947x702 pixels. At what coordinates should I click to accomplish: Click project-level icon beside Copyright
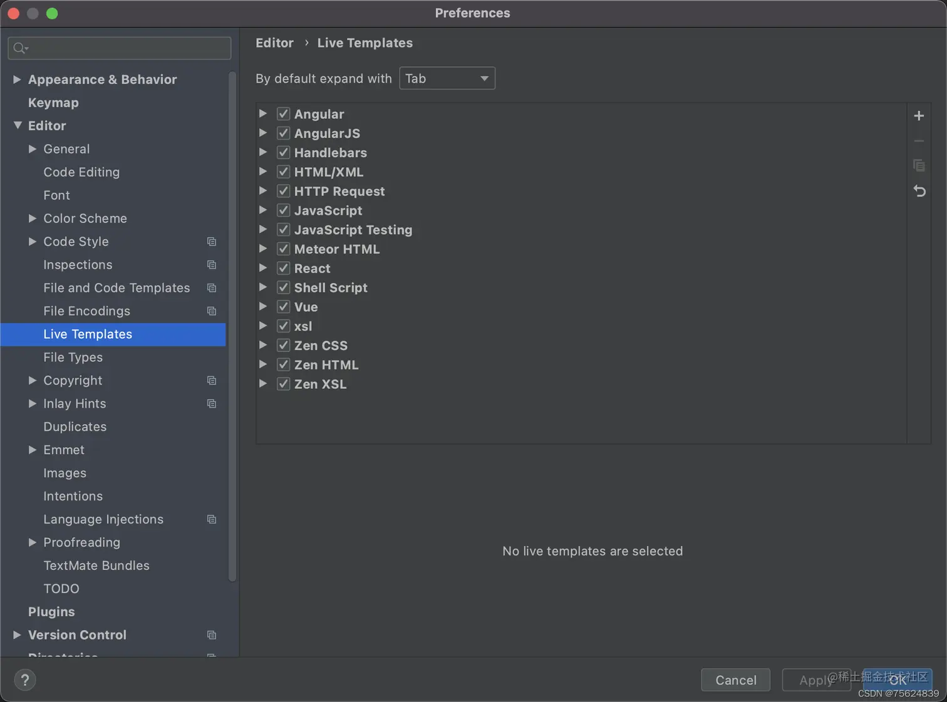point(212,381)
